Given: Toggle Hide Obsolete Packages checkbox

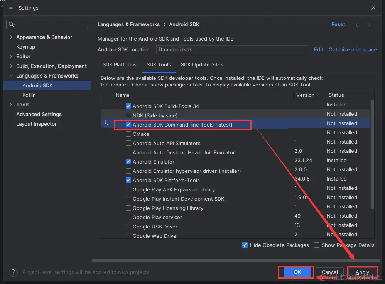Looking at the screenshot, I should (245, 245).
